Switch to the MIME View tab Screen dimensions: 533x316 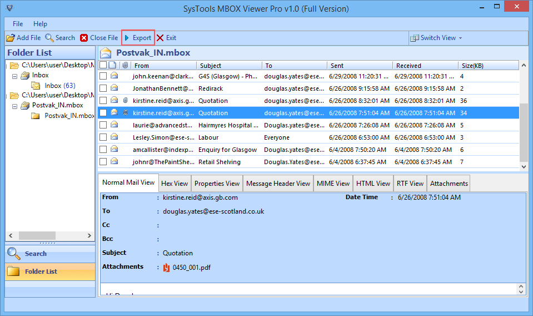click(333, 184)
